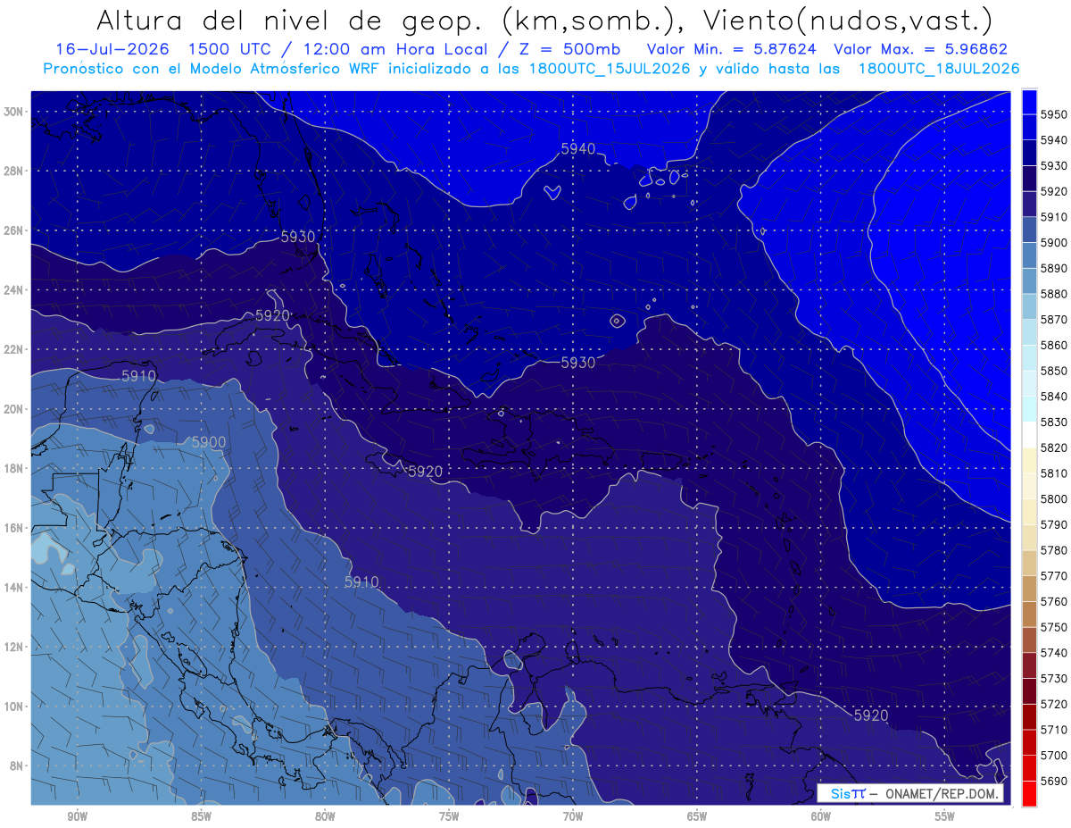Click the 80W longitude axis label
Viewport: 1071px width, 828px height.
pos(325,817)
